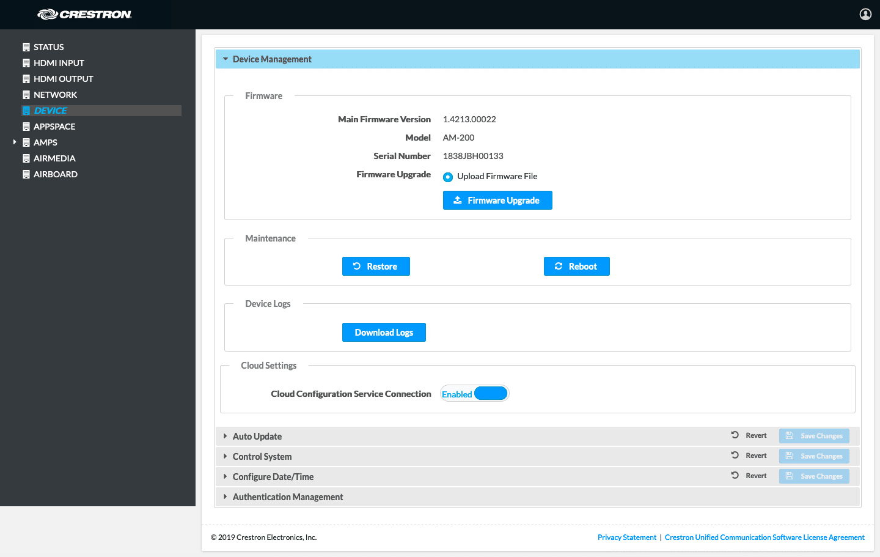Go to HDMI OUTPUT page
This screenshot has height=557, width=880.
click(64, 79)
